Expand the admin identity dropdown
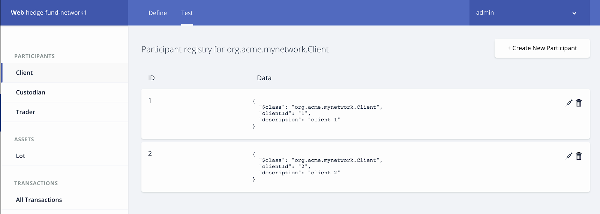Image resolution: width=600 pixels, height=214 pixels. click(x=525, y=13)
